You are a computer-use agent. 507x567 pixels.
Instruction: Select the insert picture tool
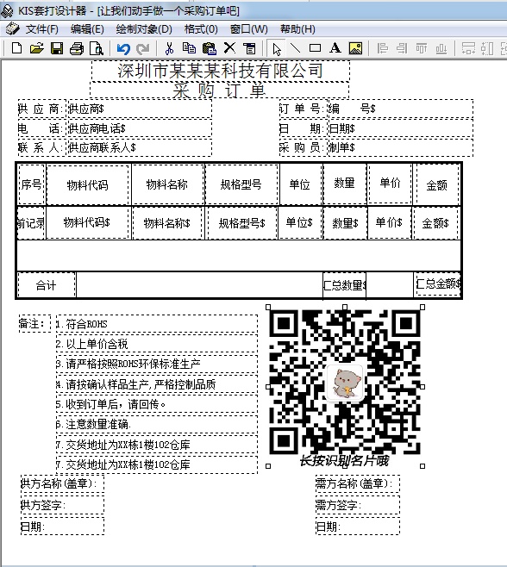coord(355,47)
